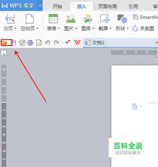The image size is (158, 167).
Task: Expand the 空白页 dropdown arrow
Action: coord(37,28)
